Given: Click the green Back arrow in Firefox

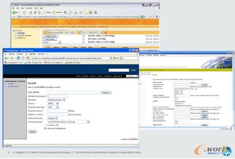Looking at the screenshot, I should click(x=6, y=58).
